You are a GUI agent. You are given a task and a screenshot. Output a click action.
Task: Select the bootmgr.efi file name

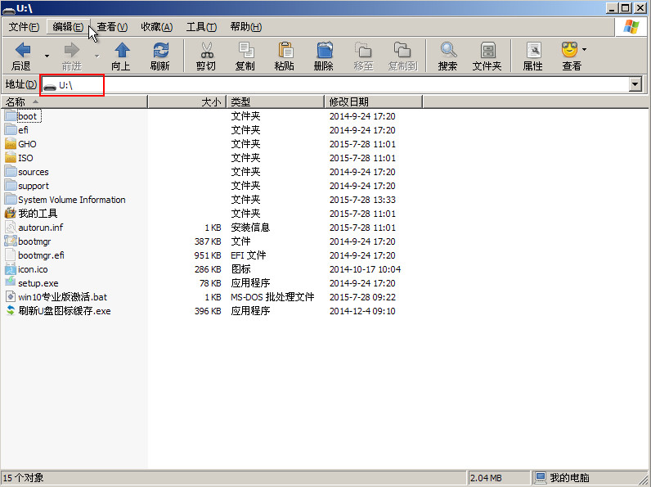coord(41,255)
